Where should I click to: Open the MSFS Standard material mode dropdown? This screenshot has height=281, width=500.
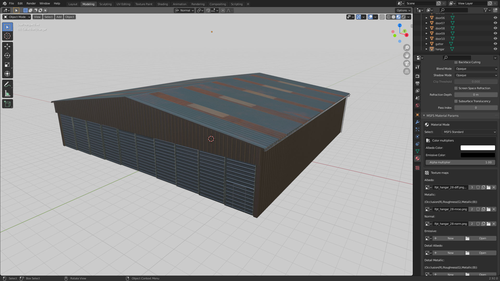pyautogui.click(x=469, y=132)
